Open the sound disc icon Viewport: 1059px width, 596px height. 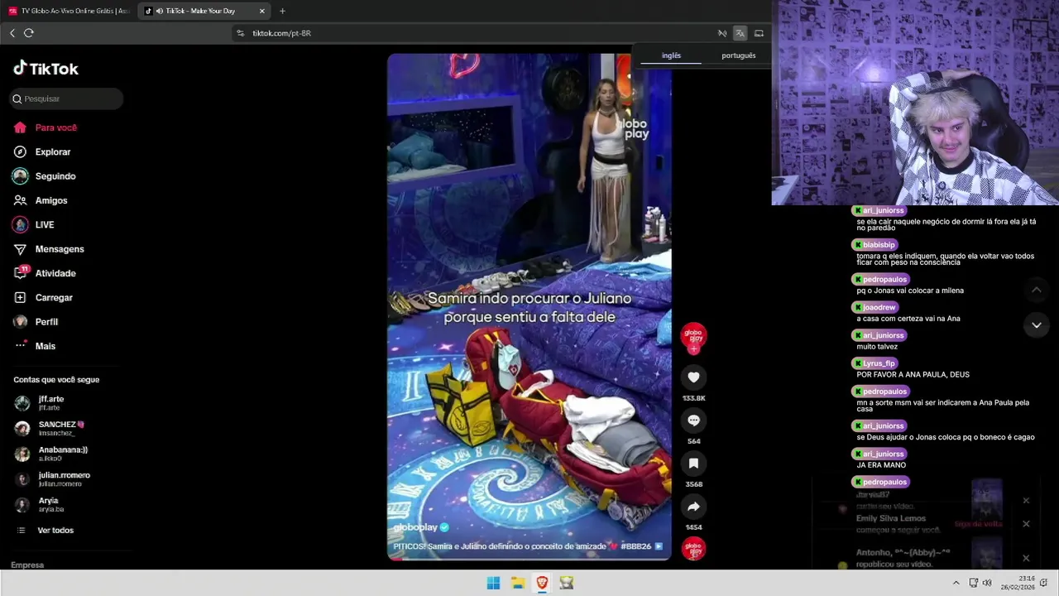pyautogui.click(x=693, y=549)
